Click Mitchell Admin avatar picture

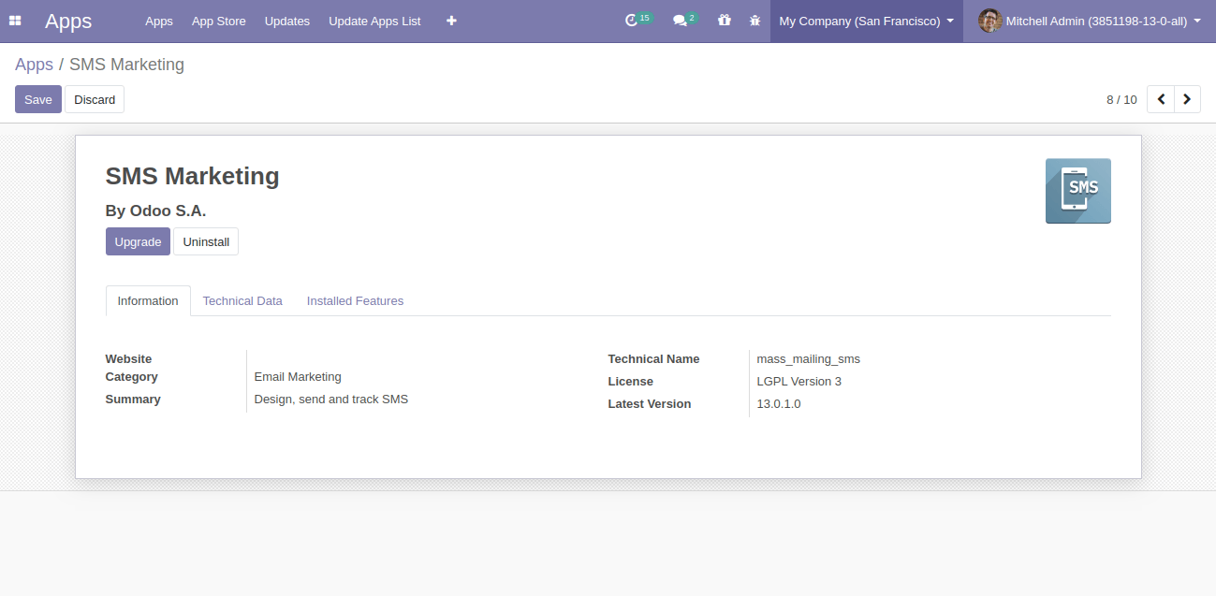click(989, 21)
